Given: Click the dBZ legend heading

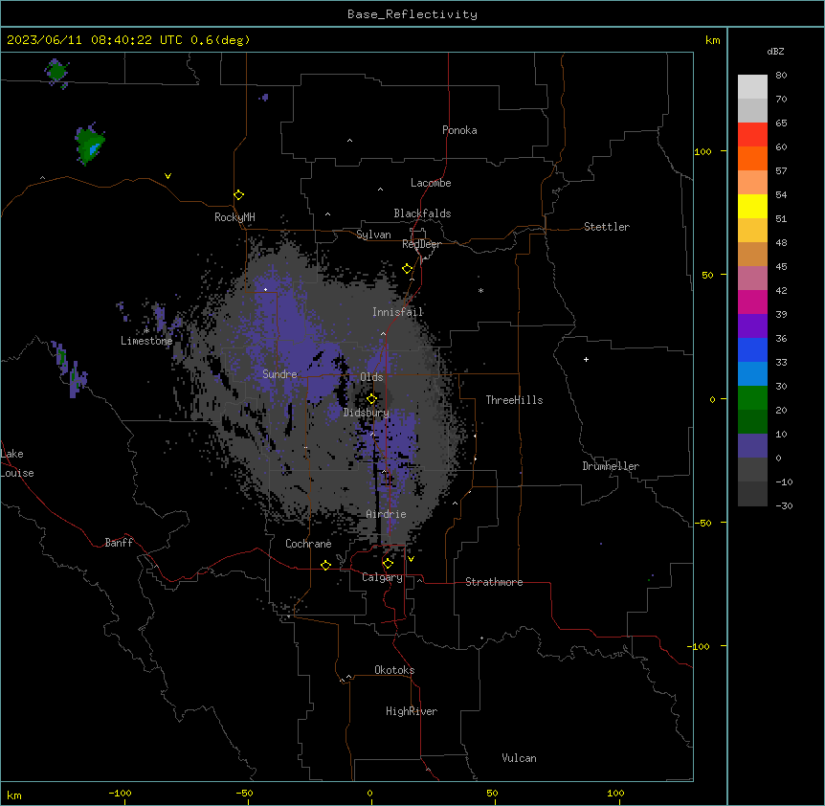Looking at the screenshot, I should [x=775, y=51].
